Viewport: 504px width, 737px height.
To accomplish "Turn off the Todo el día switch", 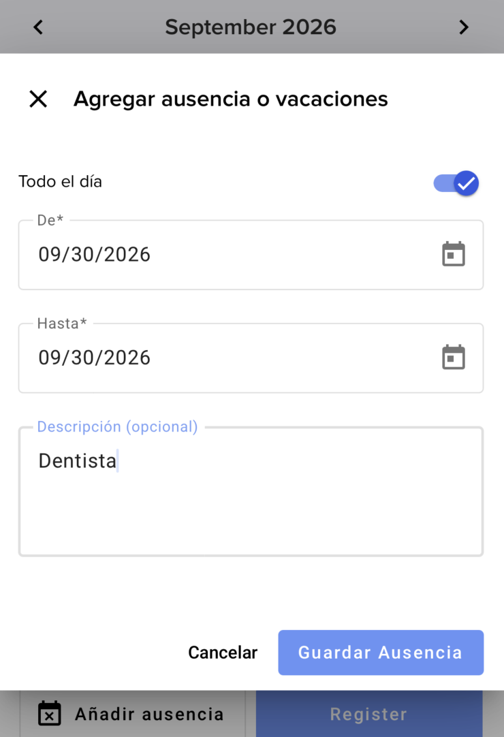I will click(456, 183).
